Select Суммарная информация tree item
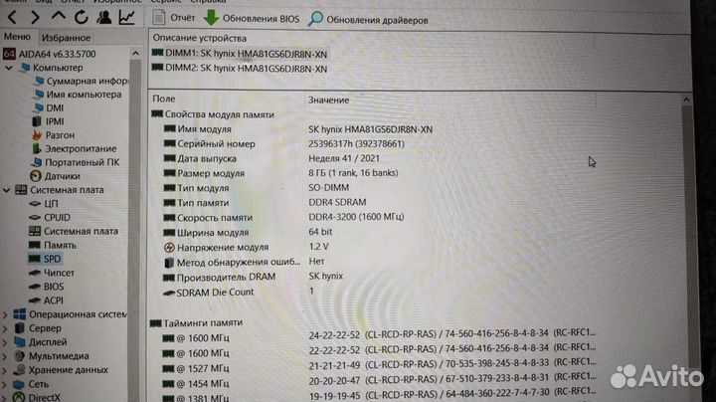716x402 pixels. point(81,81)
